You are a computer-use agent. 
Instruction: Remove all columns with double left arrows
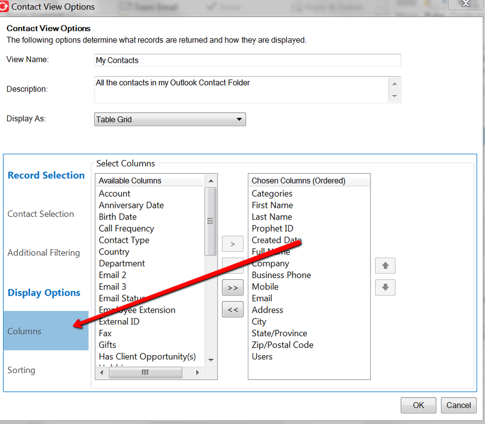coord(232,310)
